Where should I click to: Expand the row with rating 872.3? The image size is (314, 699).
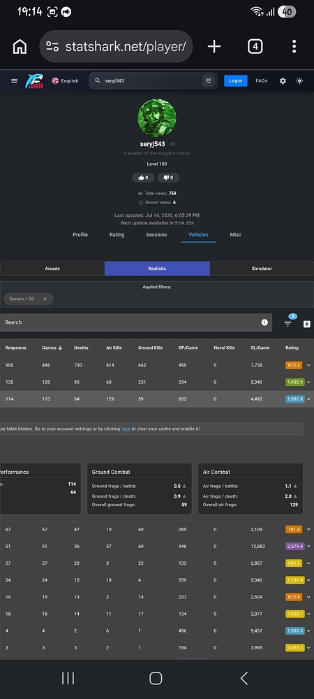click(308, 365)
